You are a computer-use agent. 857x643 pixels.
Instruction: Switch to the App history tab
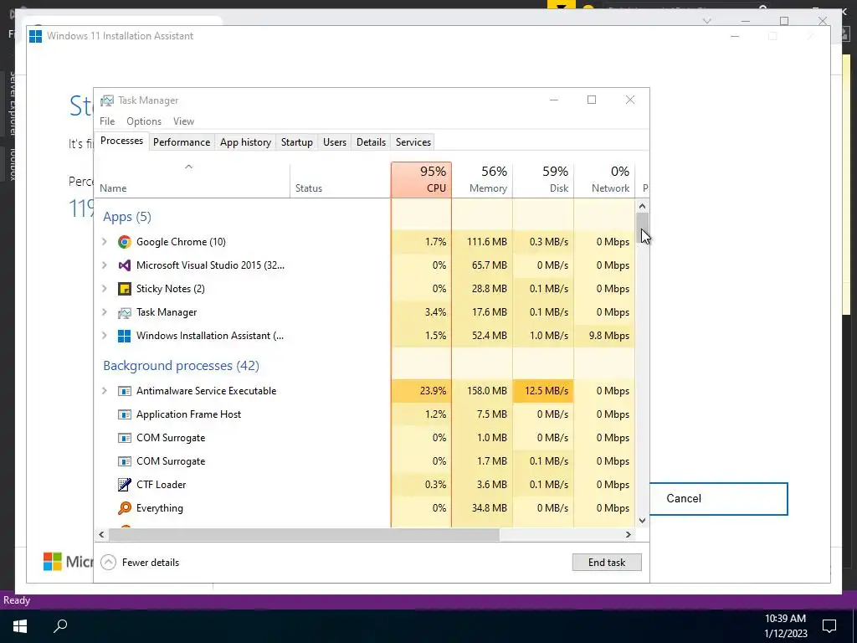[x=245, y=142]
